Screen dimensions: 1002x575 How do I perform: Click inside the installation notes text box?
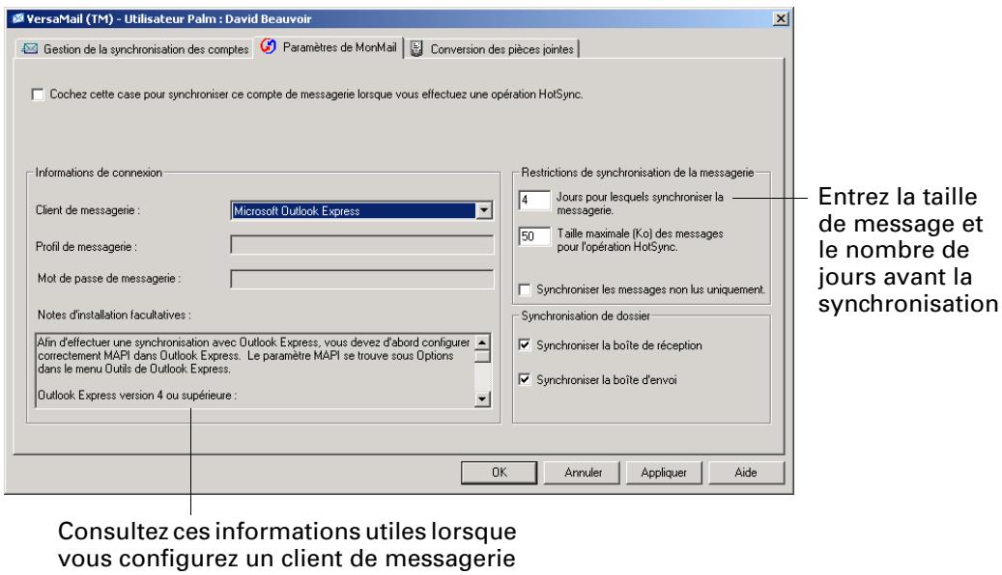(x=256, y=370)
